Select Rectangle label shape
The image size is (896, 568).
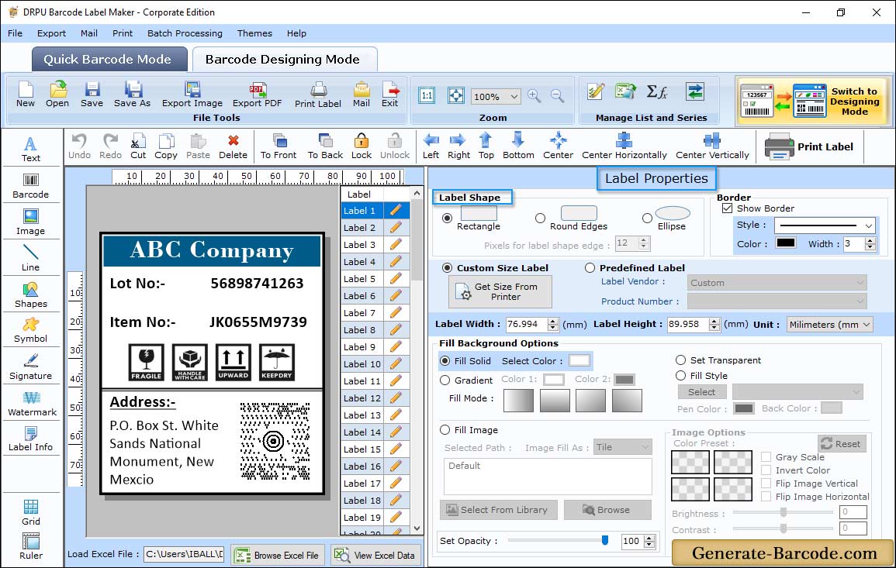[x=447, y=218]
